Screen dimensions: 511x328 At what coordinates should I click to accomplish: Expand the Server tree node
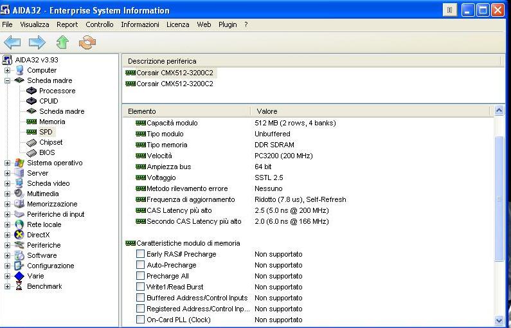(x=7, y=173)
